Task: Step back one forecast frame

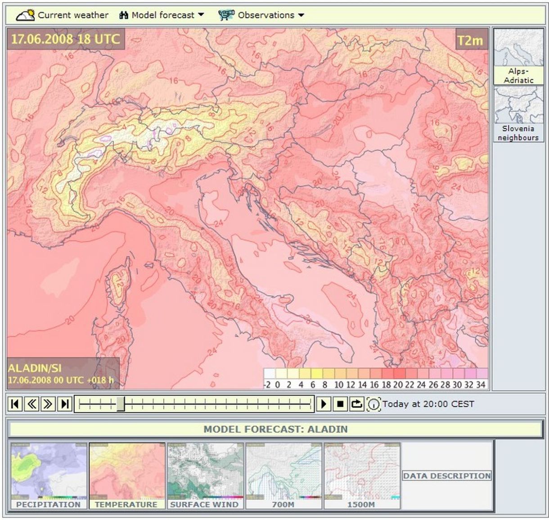Action: click(31, 404)
